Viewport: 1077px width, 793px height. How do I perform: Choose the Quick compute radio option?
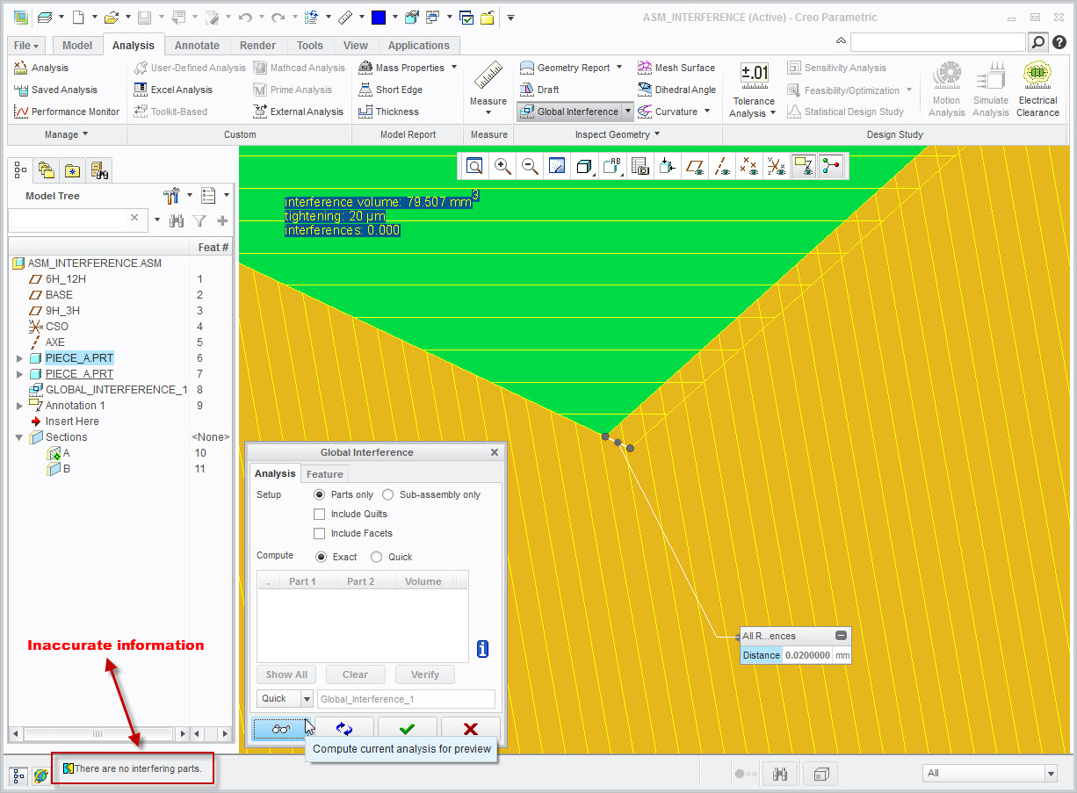point(377,557)
